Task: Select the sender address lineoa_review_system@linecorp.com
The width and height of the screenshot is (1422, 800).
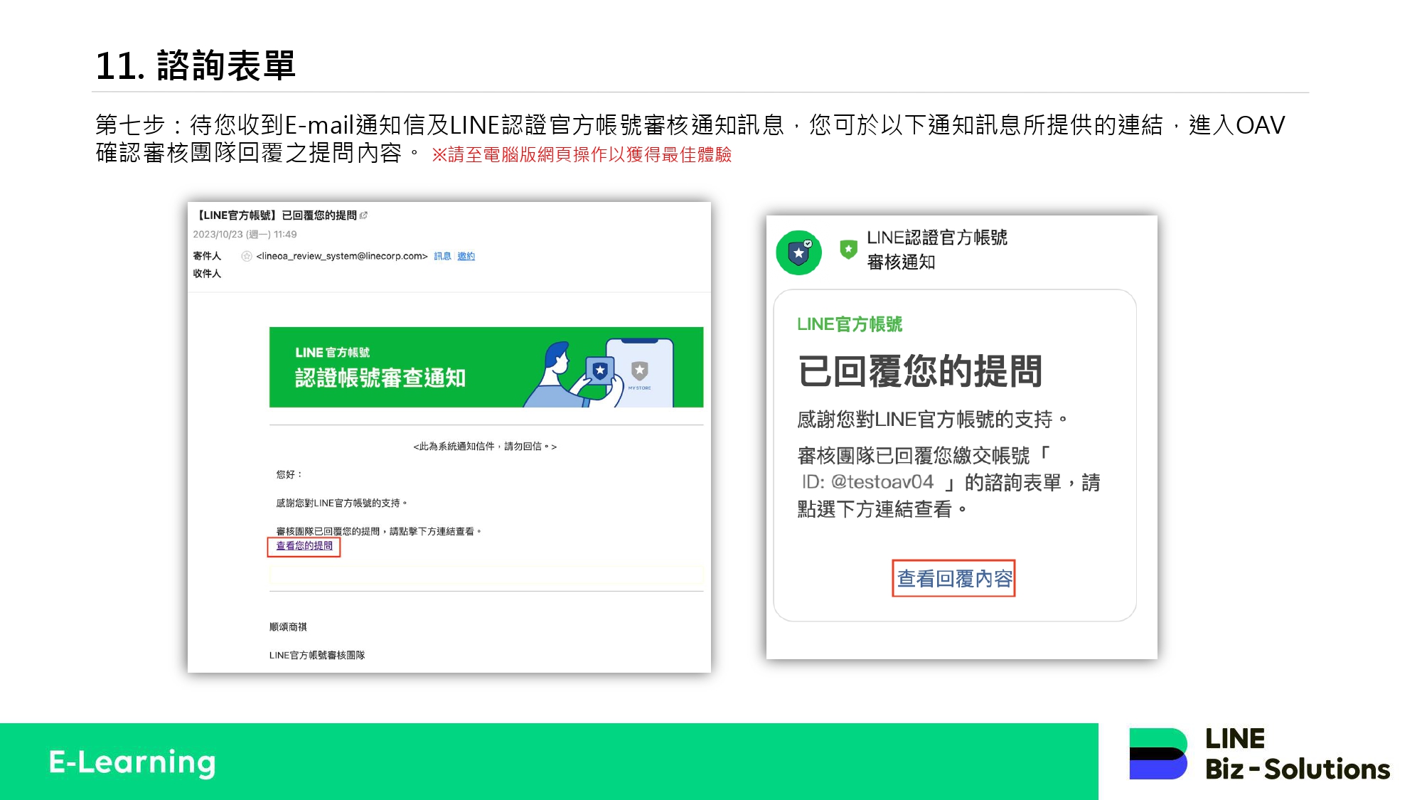Action: (x=341, y=256)
